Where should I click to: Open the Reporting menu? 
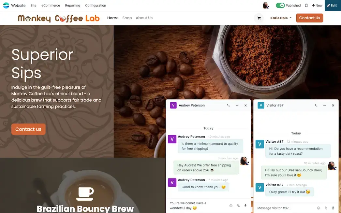pos(72,6)
